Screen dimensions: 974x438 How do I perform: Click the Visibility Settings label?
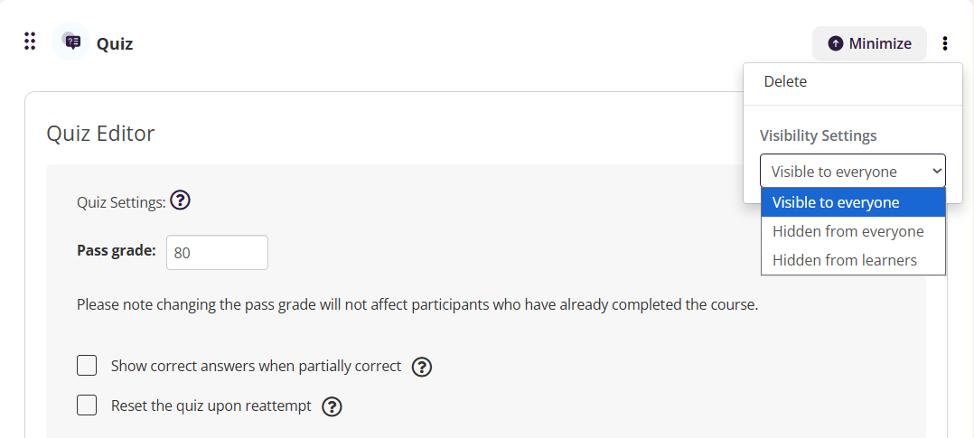(x=818, y=135)
